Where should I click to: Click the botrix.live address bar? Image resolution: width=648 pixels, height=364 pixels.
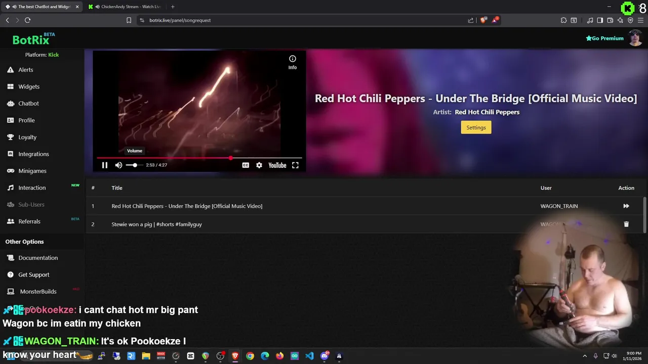pyautogui.click(x=304, y=20)
